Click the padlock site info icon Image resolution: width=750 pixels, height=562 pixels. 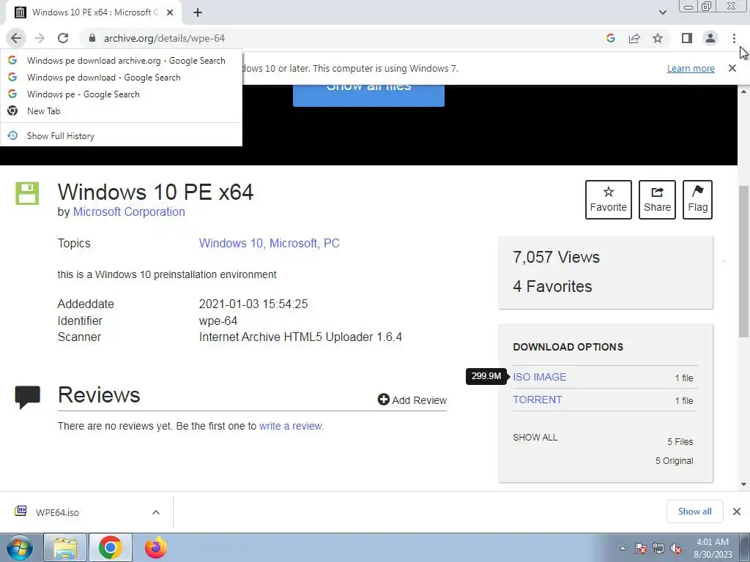pyautogui.click(x=92, y=38)
